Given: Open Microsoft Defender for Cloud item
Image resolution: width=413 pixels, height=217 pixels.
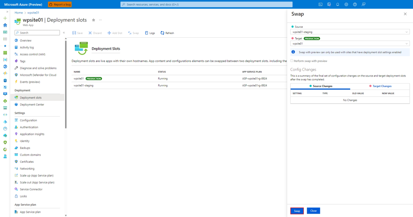Looking at the screenshot, I should point(38,75).
